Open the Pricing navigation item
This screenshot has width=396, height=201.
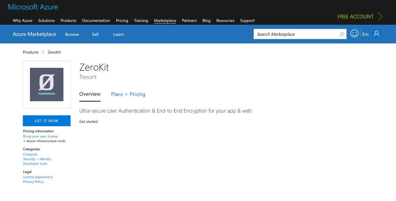tap(122, 21)
